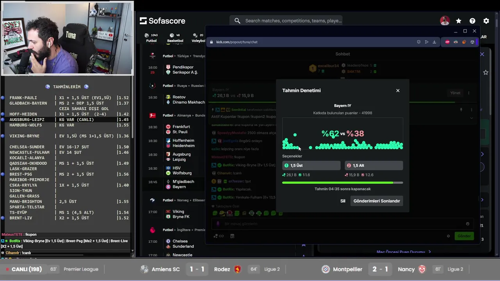Screen dimensions: 500x281
Task: Click the pin icon on pinned message
Action: tap(461, 110)
